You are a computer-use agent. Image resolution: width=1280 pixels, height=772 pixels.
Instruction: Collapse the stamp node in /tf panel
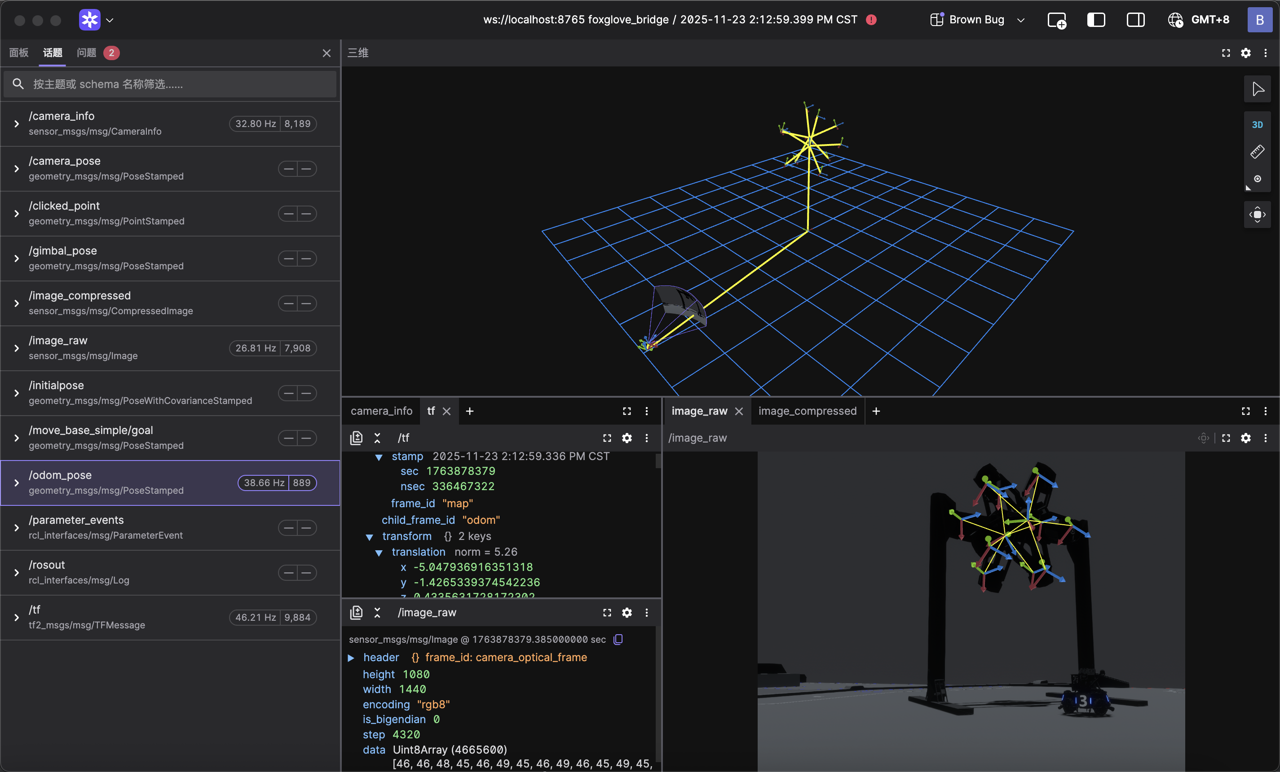379,457
